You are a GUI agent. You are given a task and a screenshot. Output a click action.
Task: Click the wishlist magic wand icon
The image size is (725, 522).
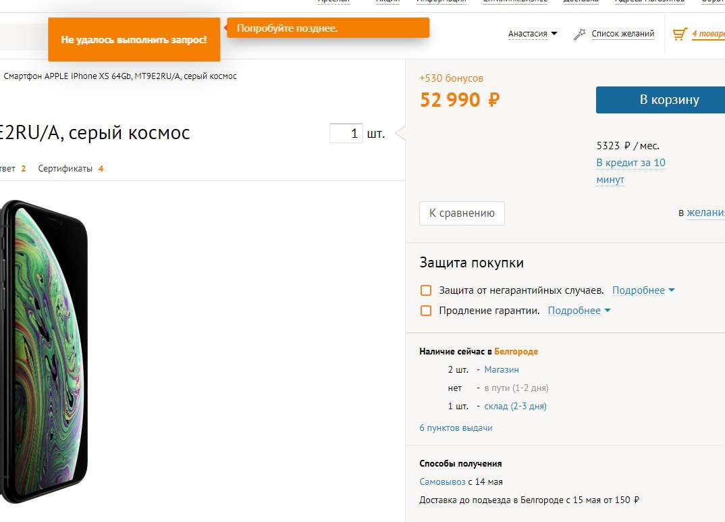(x=579, y=34)
